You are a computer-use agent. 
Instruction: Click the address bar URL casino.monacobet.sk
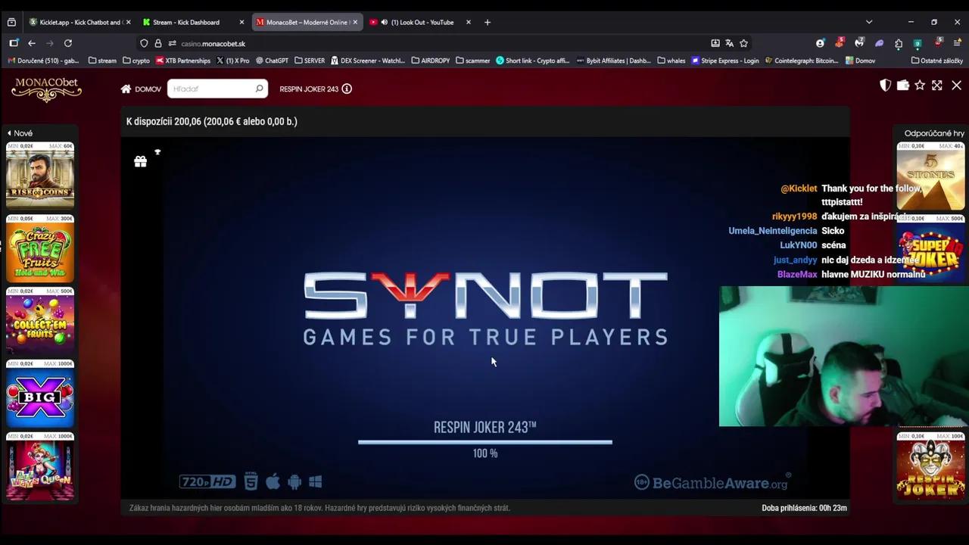click(213, 44)
